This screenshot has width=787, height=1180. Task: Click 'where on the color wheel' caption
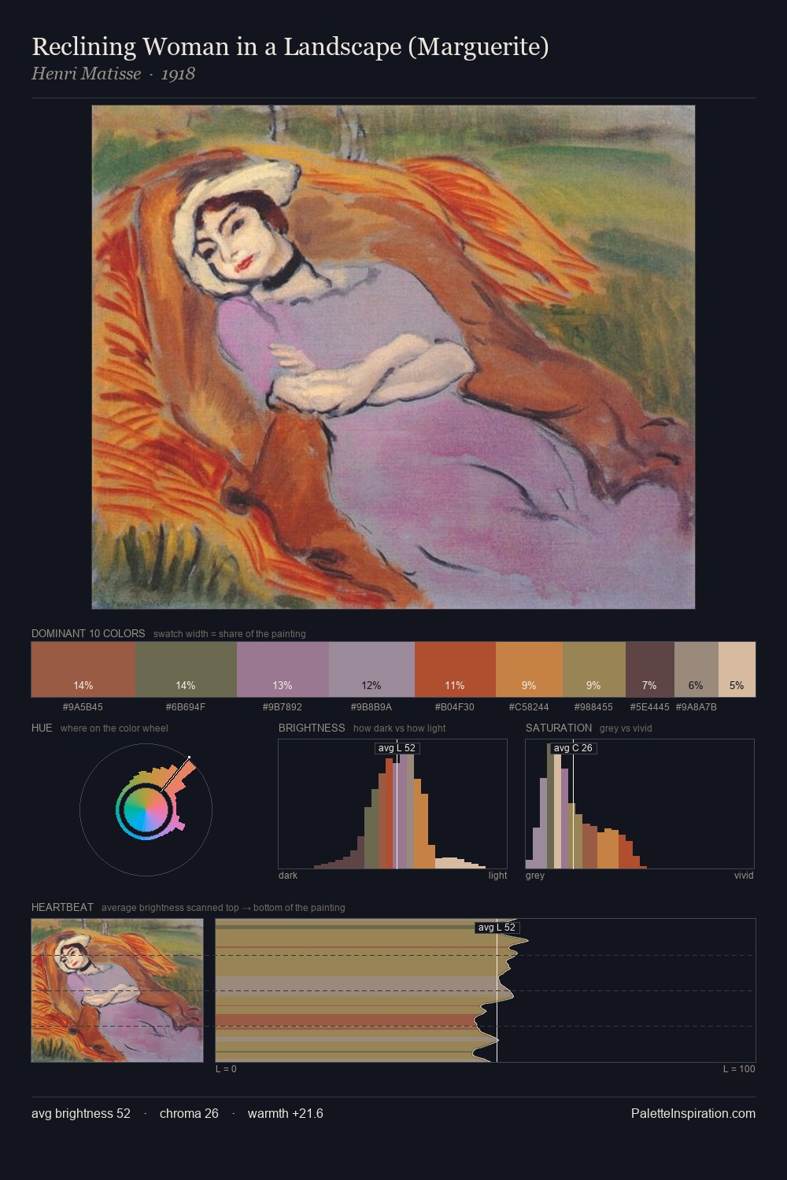114,728
